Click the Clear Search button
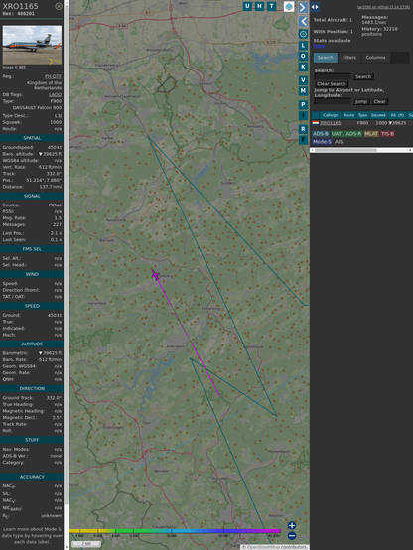The image size is (413, 550). [332, 84]
